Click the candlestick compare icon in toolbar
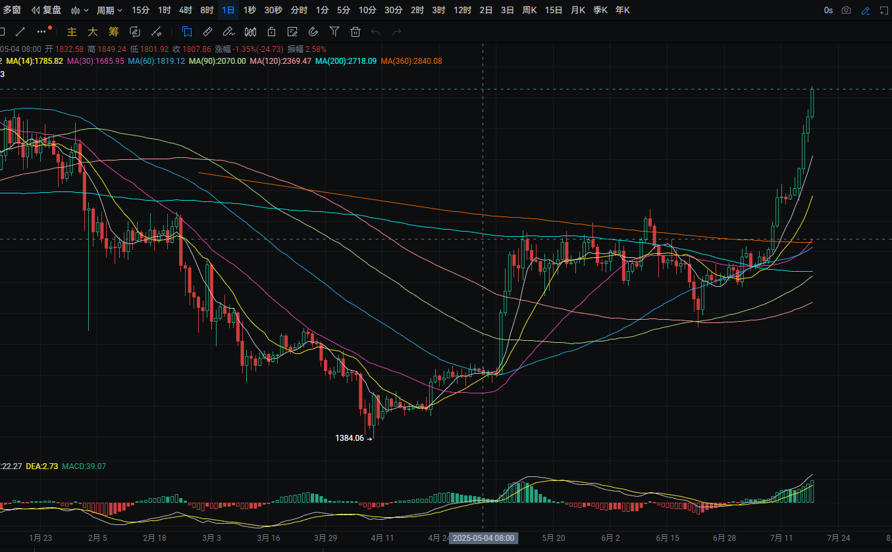The height and width of the screenshot is (552, 892). (250, 32)
